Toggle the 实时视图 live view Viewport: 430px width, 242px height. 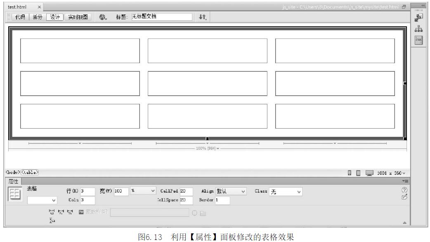coord(79,17)
